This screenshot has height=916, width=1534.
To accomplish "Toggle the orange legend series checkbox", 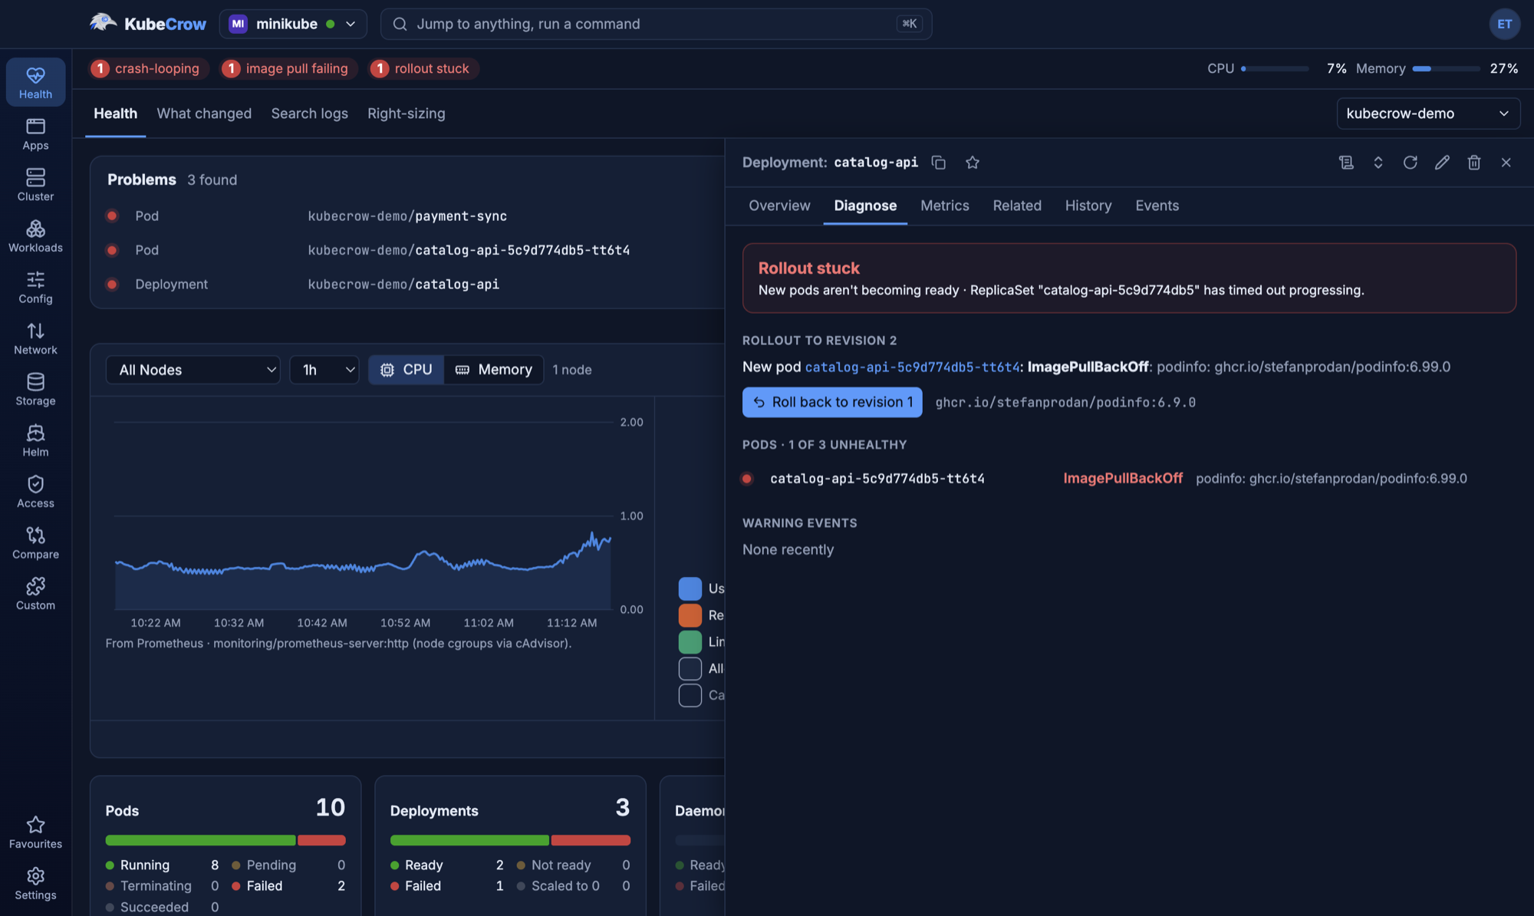I will tap(690, 615).
